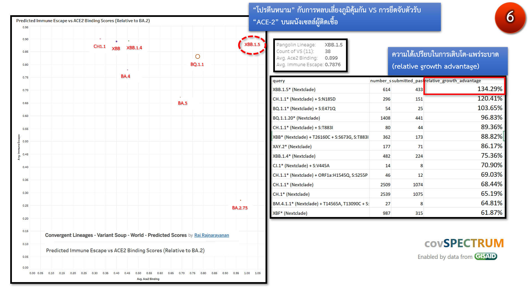
Task: Select the BA.2.75 data point label
Action: point(240,208)
